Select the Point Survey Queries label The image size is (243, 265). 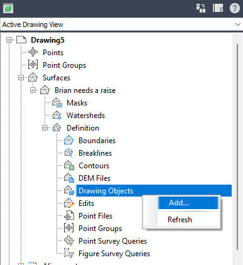pos(112,241)
